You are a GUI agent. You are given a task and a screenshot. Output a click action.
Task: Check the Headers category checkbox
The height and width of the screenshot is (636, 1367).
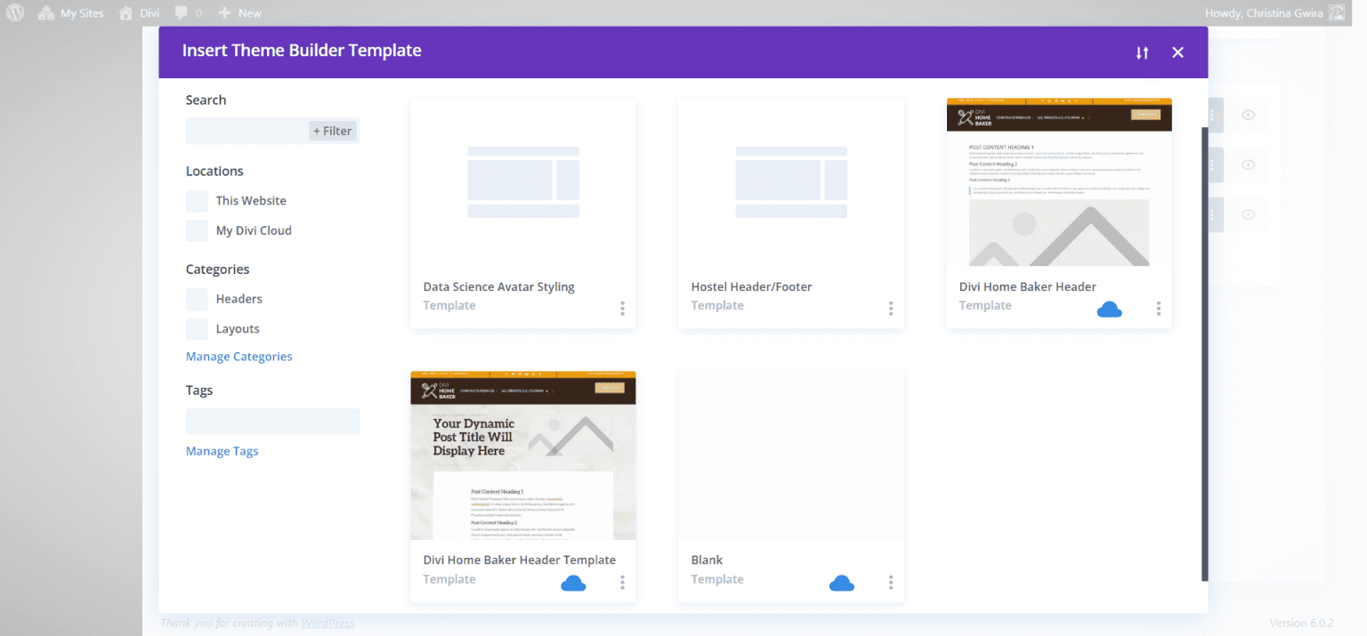tap(196, 299)
